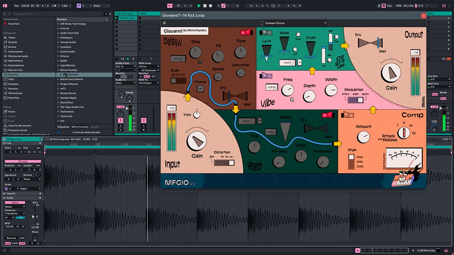Select the 1 16 Kick Loop track header

coord(126,14)
